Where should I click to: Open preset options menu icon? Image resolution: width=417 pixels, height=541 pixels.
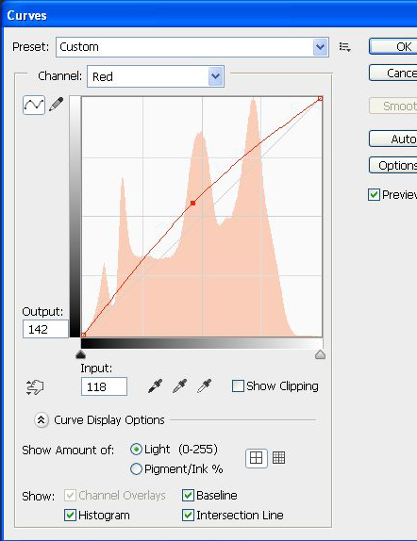pyautogui.click(x=344, y=47)
